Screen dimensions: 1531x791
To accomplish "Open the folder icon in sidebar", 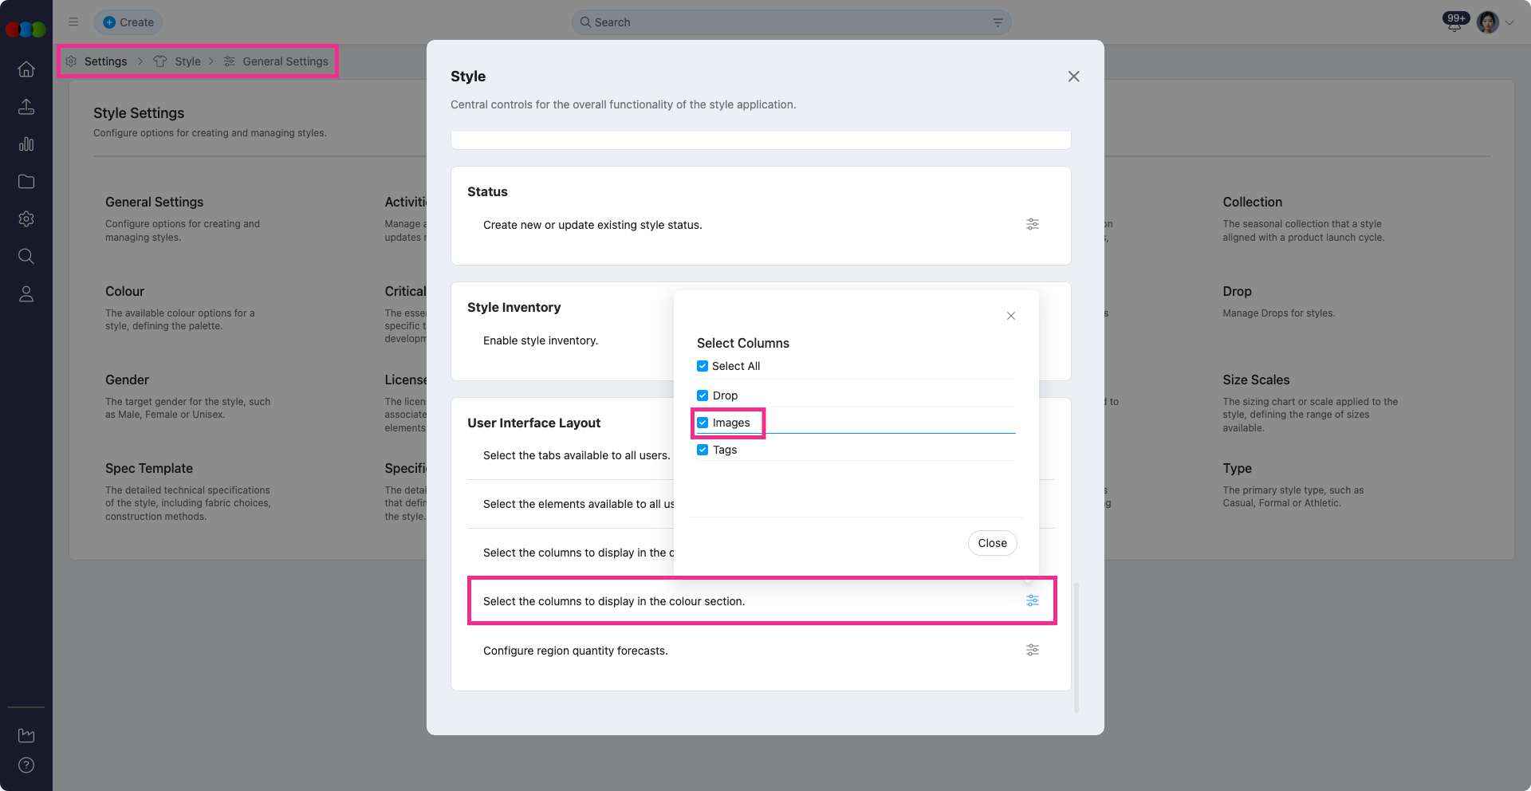I will 26,182.
